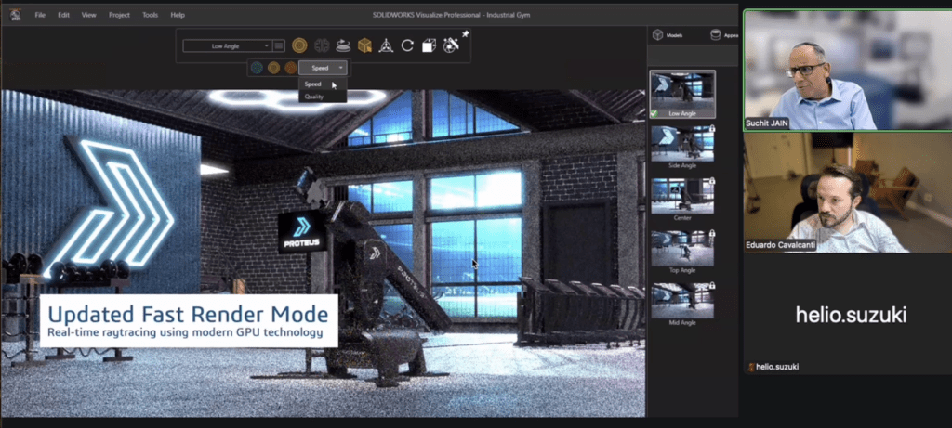952x428 pixels.
Task: Click the brain-shaped denoiser icon
Action: click(322, 45)
